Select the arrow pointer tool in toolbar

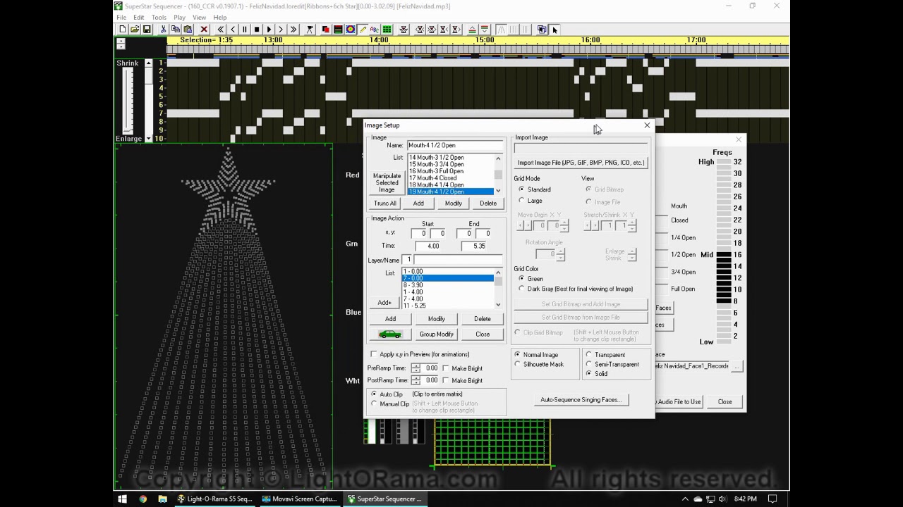[x=554, y=30]
